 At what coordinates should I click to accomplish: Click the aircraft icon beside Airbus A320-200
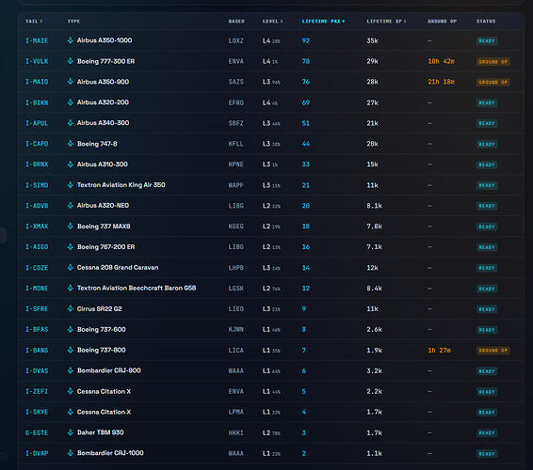(71, 102)
